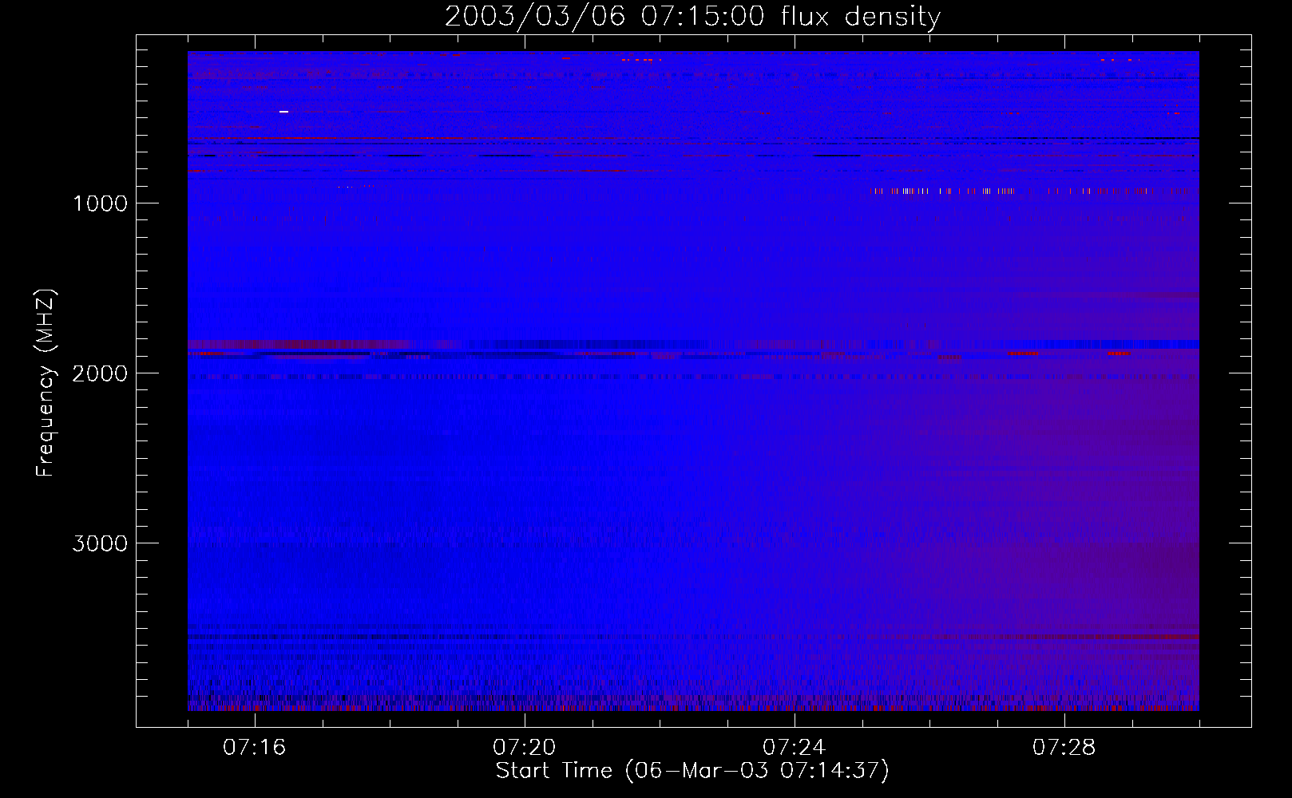Click the 1000 frequency tick label
Viewport: 1292px width, 798px height.
(x=100, y=203)
